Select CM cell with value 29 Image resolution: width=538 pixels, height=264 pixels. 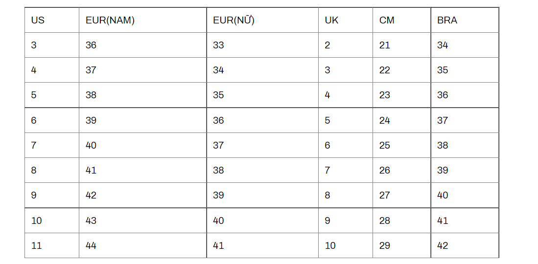pos(401,245)
